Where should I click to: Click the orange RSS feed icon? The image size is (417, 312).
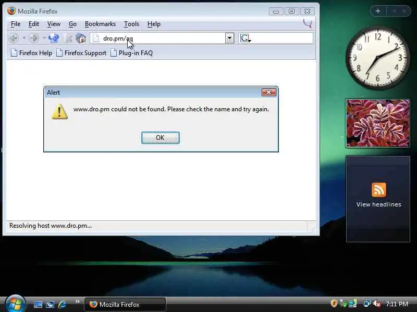pos(379,190)
